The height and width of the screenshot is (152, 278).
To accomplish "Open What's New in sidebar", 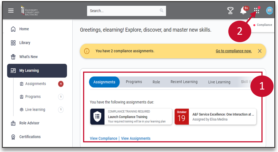I will (x=28, y=57).
